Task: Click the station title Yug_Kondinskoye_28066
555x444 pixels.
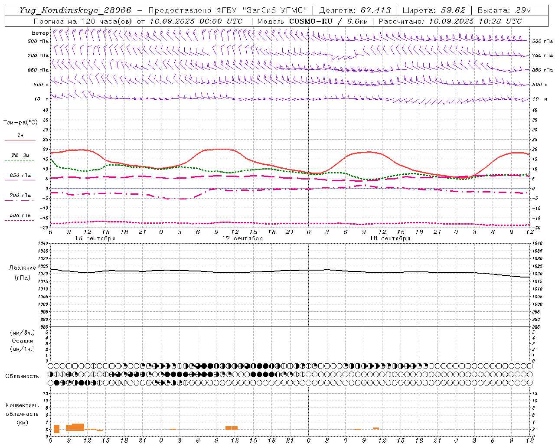Action: click(x=75, y=10)
